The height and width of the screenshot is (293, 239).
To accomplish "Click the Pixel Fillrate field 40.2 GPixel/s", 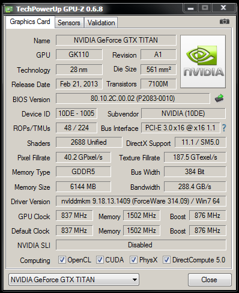I will 83,157.
